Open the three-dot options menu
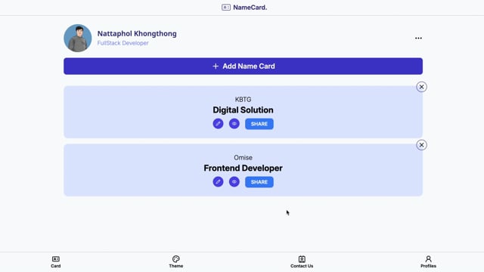This screenshot has width=484, height=272. pyautogui.click(x=418, y=39)
